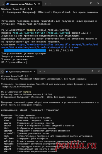Maximize the lower terminal window
Image resolution: width=102 pixels, height=154 pixels.
pos(92,71)
